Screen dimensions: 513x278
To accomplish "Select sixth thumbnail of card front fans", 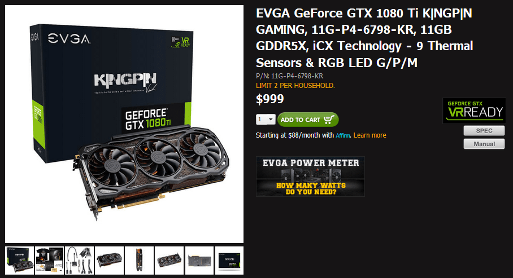I will pos(169,261).
